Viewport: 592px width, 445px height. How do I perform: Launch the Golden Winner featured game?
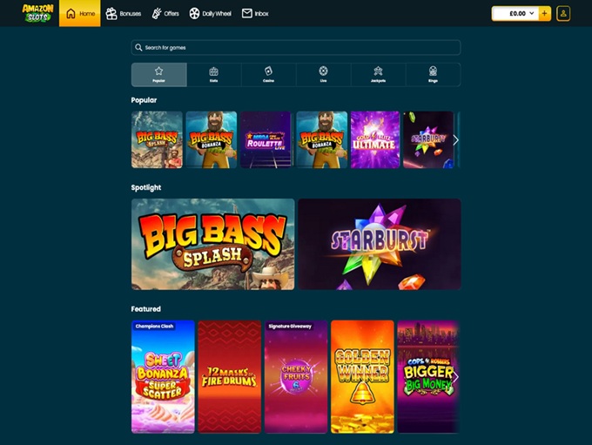[x=362, y=376]
